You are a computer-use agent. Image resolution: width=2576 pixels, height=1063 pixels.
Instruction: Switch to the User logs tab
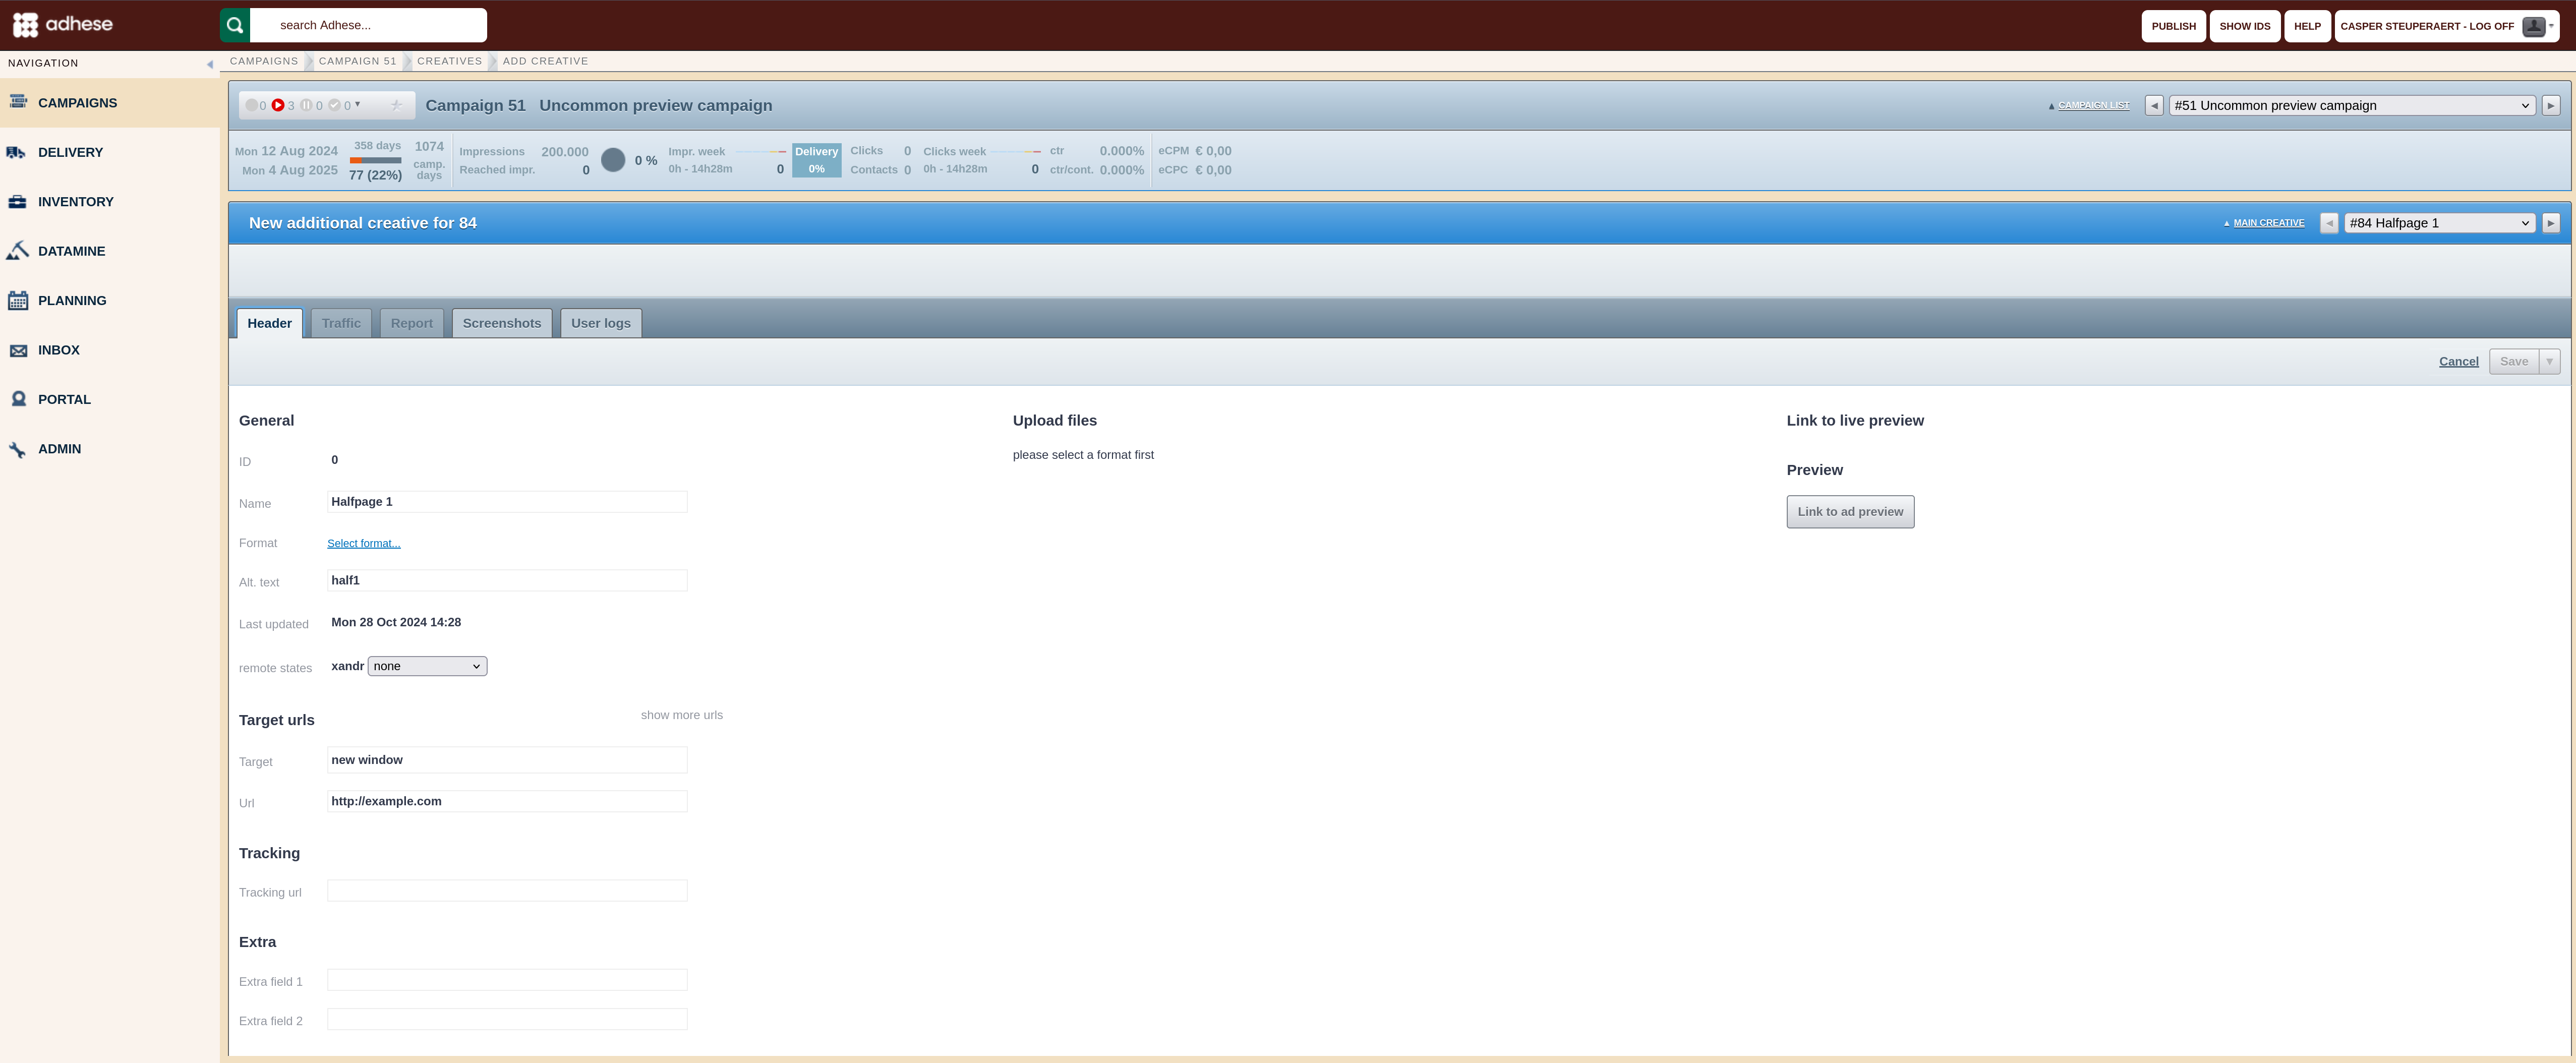(x=601, y=323)
